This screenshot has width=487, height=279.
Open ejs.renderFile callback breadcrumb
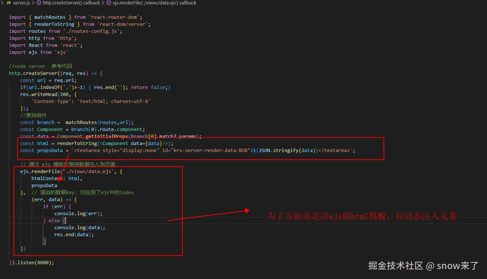155,3
